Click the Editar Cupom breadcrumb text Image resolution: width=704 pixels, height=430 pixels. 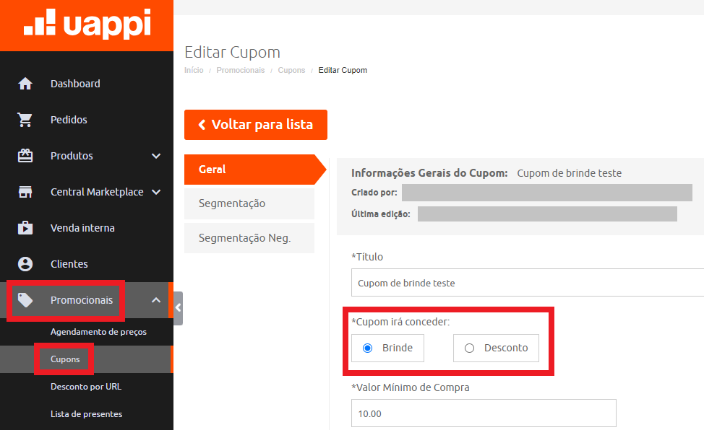(x=343, y=71)
